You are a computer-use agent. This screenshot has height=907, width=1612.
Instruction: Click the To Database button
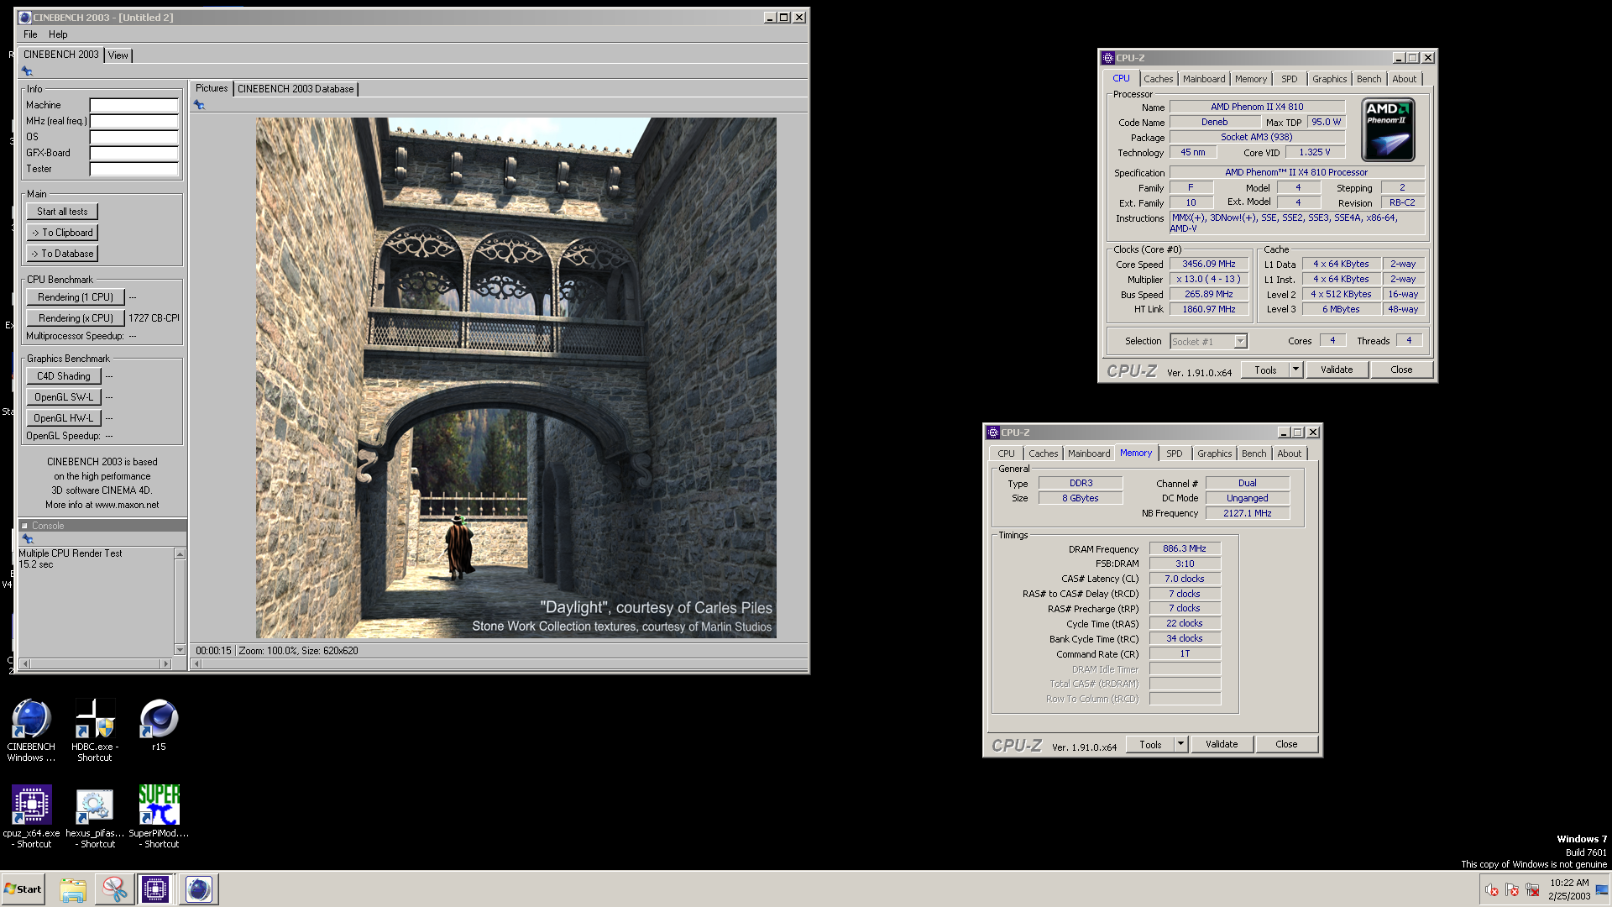[62, 254]
